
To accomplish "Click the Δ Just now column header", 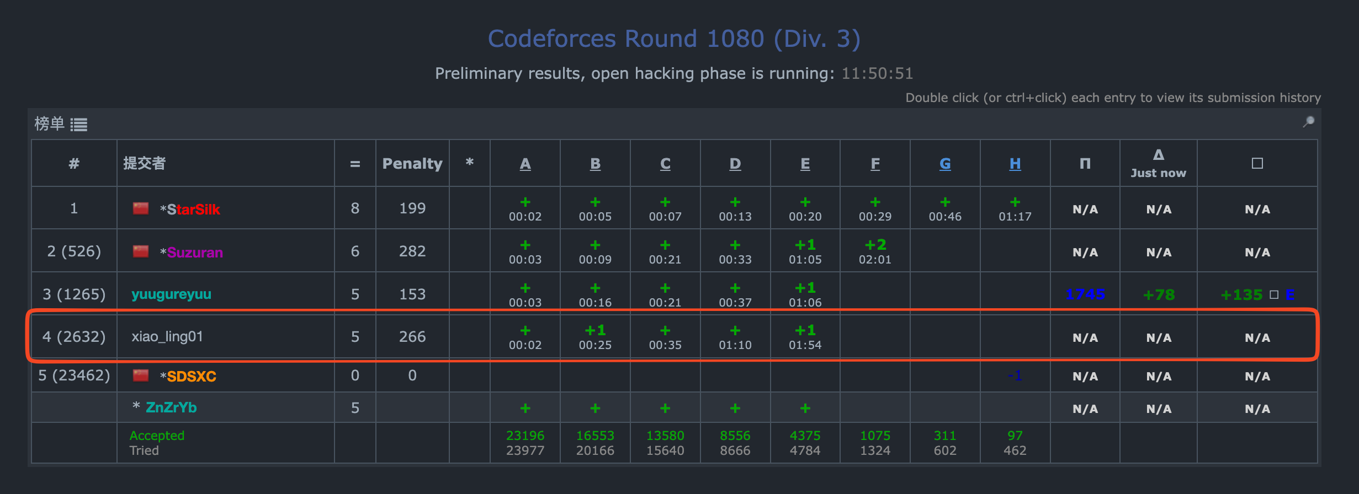I will point(1158,163).
